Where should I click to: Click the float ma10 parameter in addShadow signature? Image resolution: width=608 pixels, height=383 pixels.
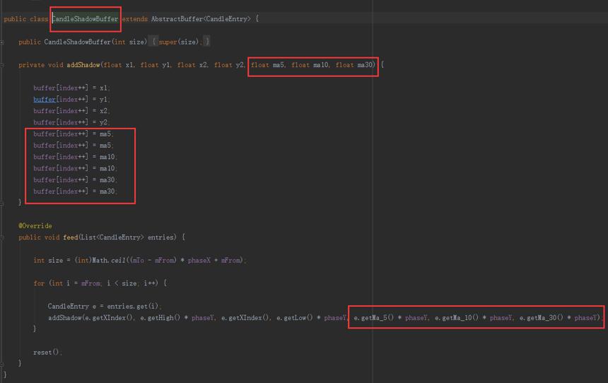(310, 65)
